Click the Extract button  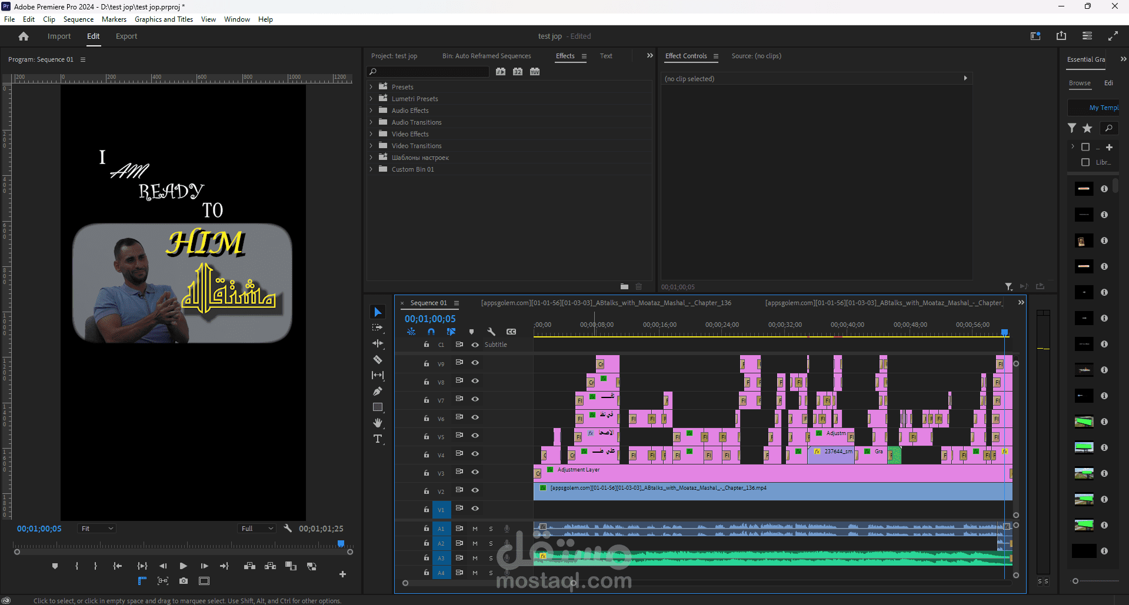pos(270,566)
